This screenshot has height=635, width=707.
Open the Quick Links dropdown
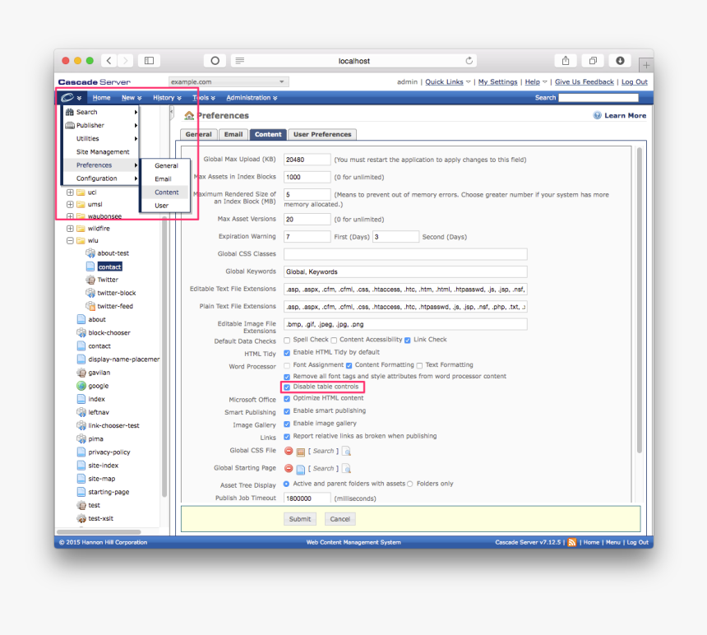point(448,81)
